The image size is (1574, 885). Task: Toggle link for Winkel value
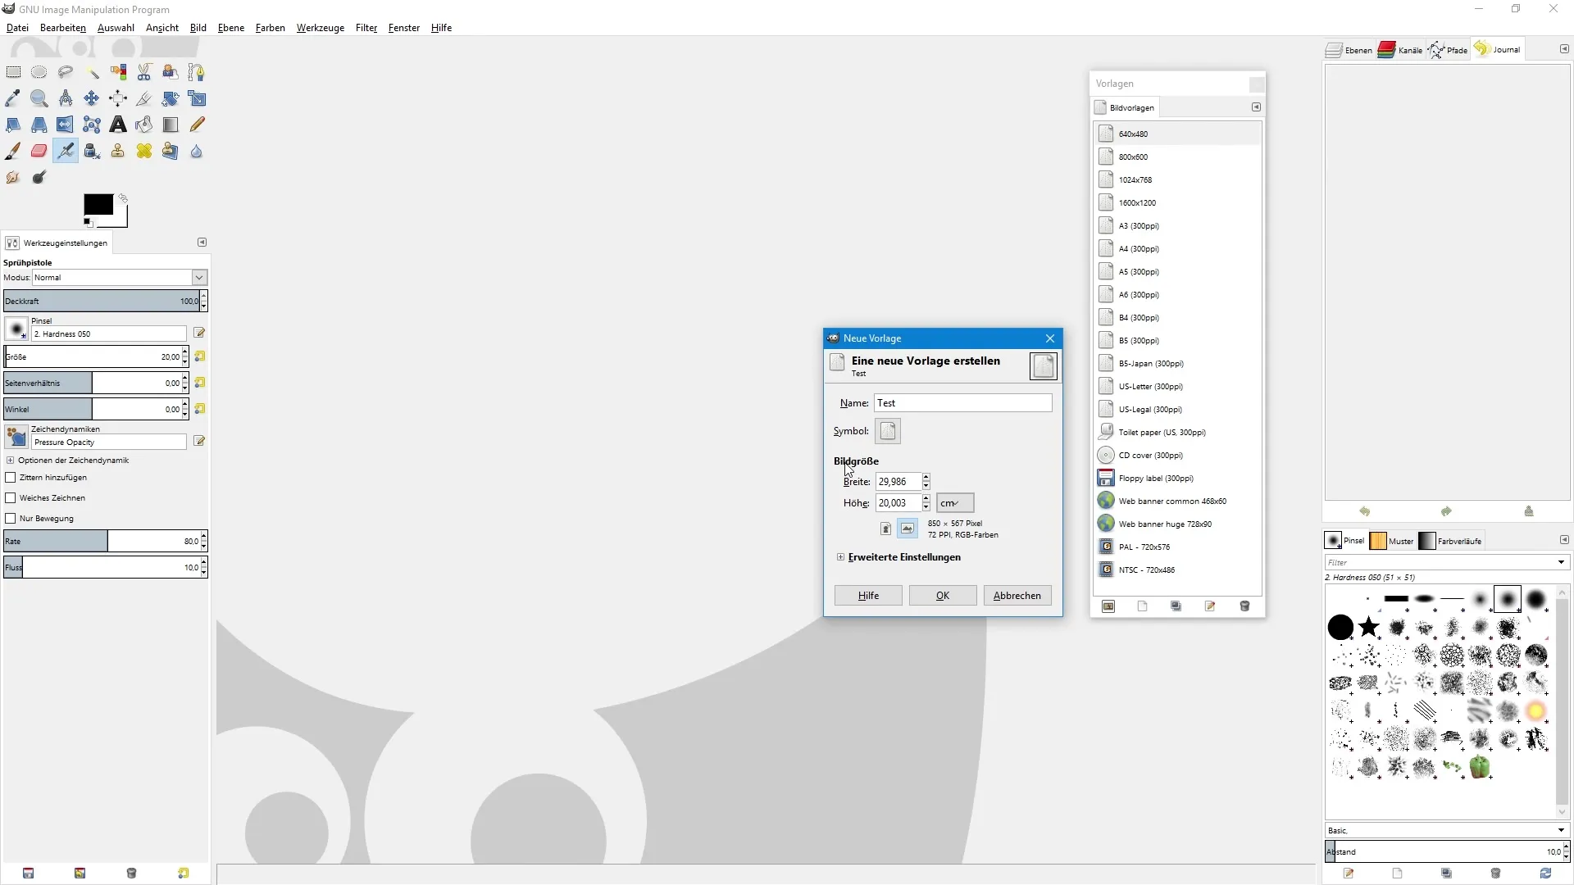199,409
